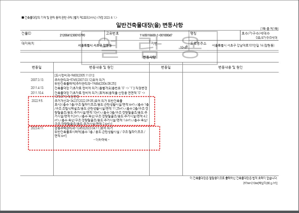
Task: Select the date 2007.3.13.
Action: [37, 80]
